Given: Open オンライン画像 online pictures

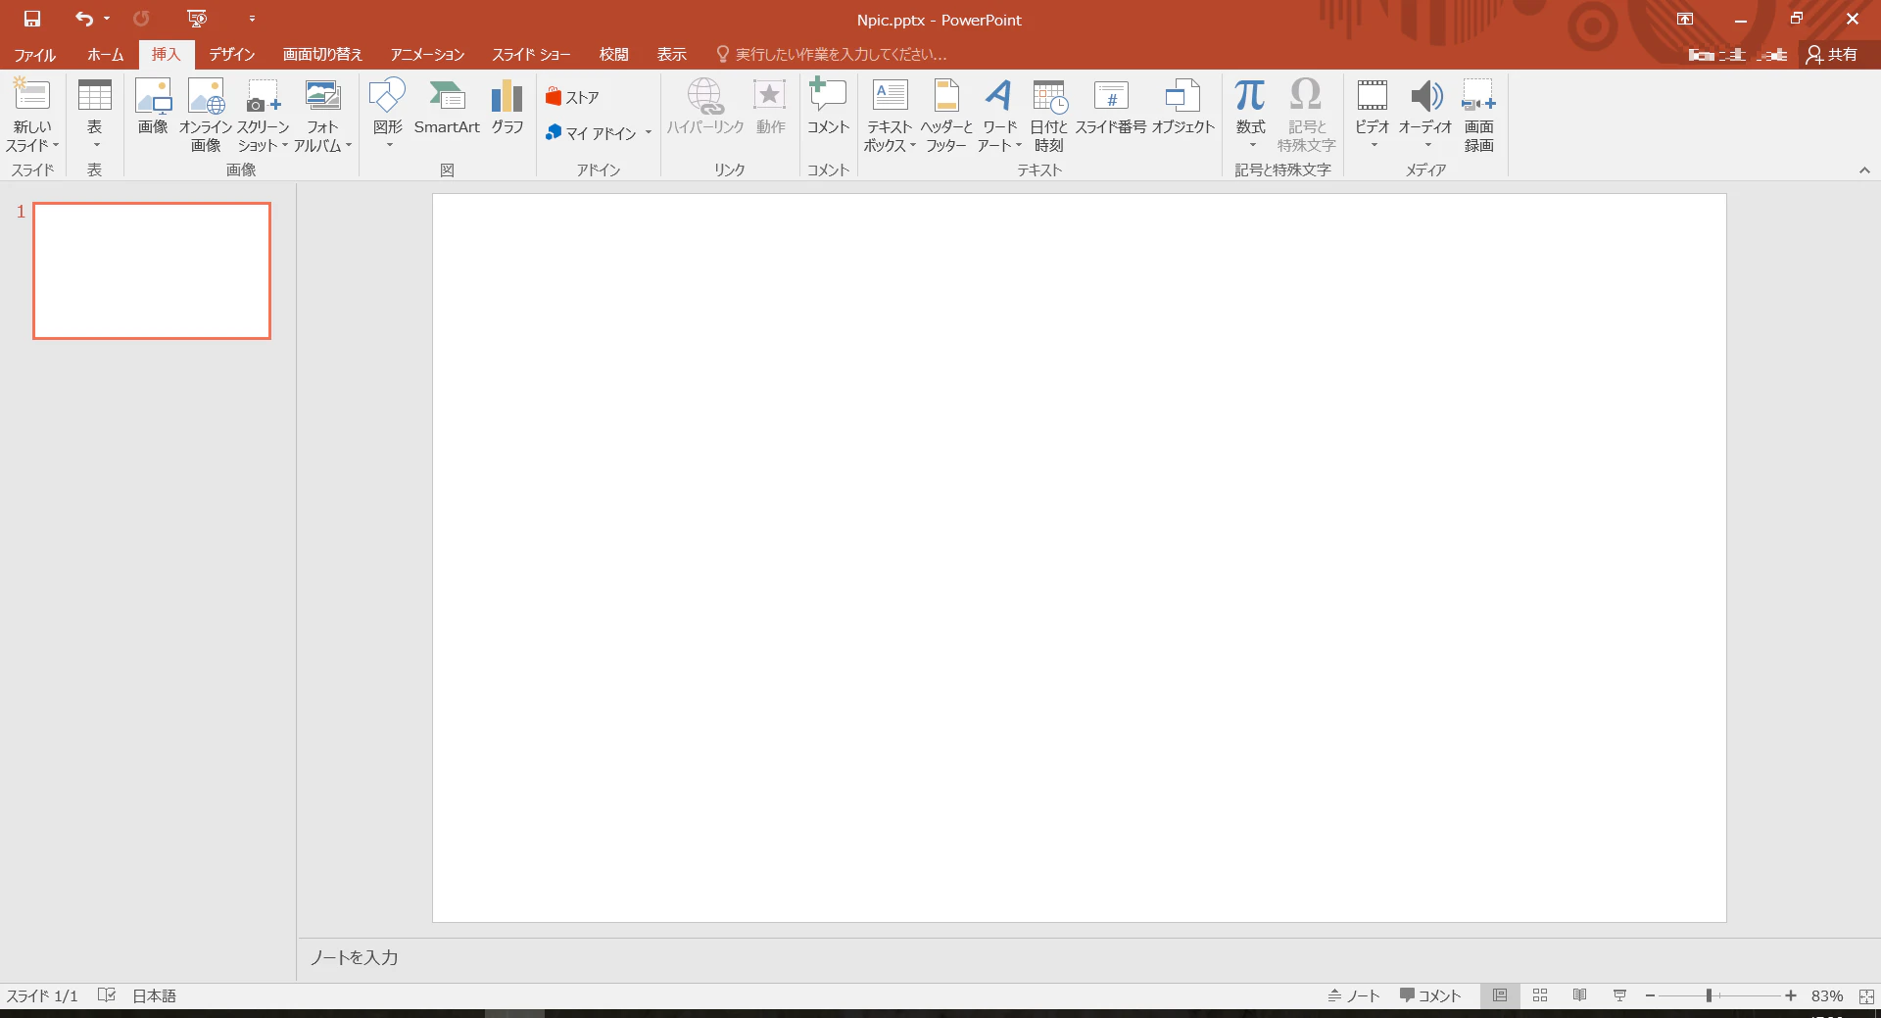Looking at the screenshot, I should coord(206,115).
